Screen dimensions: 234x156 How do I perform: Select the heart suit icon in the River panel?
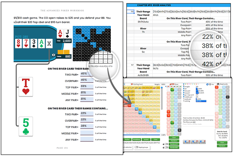click(x=168, y=86)
